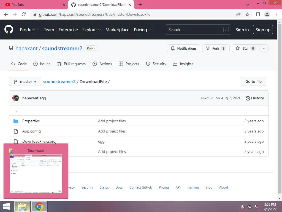Open the Pull requests tab
This screenshot has width=282, height=212.
[71, 64]
